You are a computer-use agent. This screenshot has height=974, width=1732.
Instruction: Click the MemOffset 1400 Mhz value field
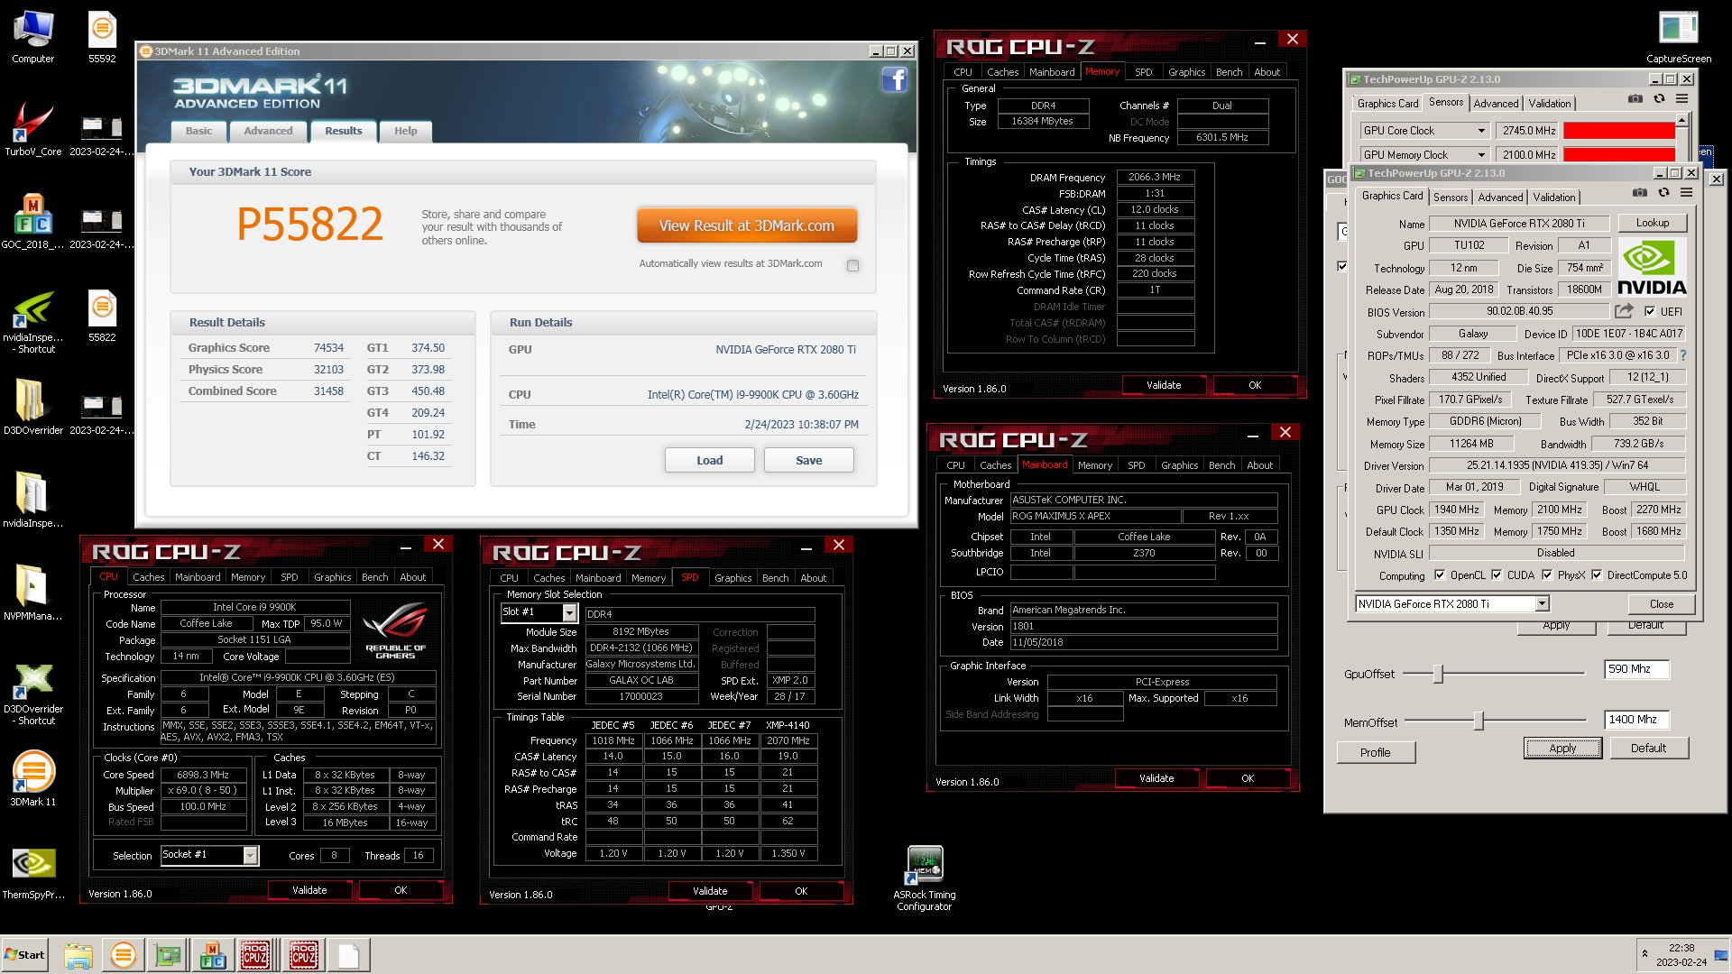tap(1636, 720)
